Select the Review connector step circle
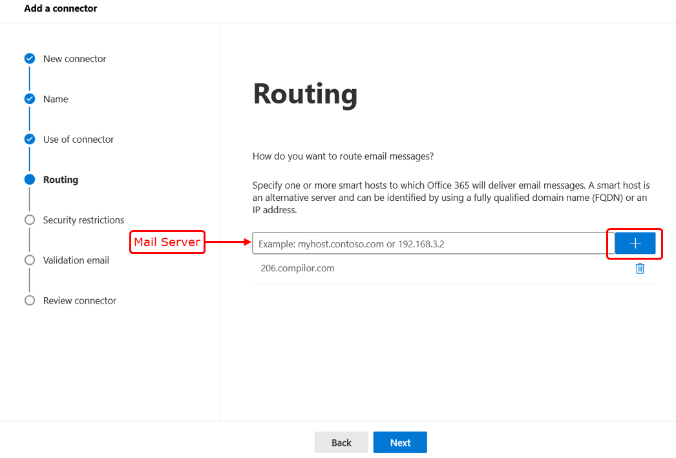The width and height of the screenshot is (676, 458). click(30, 300)
